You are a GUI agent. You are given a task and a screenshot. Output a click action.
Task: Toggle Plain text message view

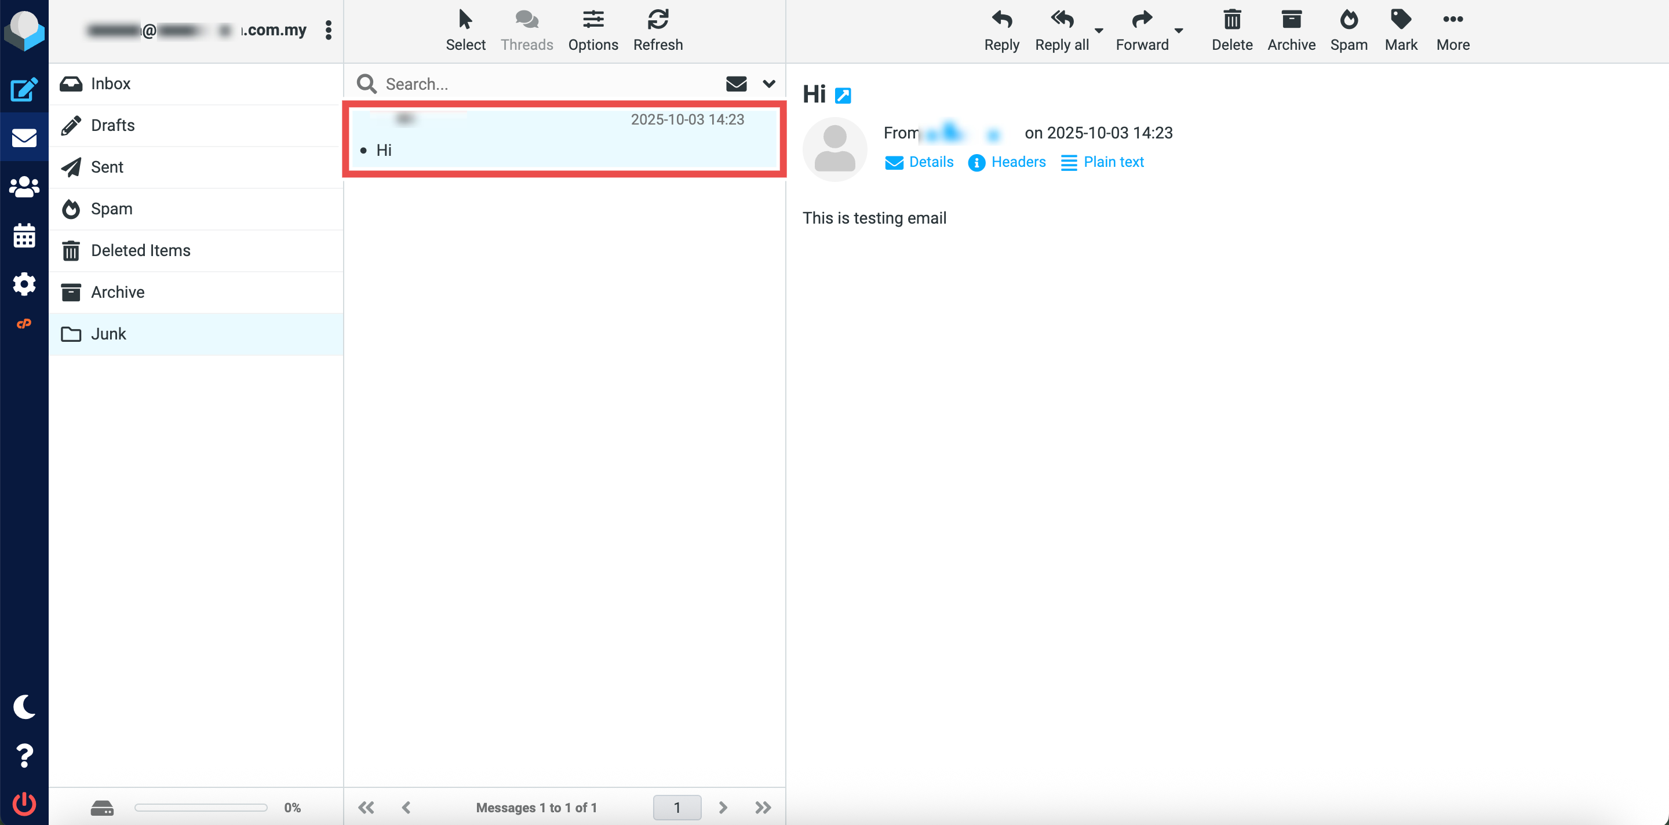(x=1102, y=162)
